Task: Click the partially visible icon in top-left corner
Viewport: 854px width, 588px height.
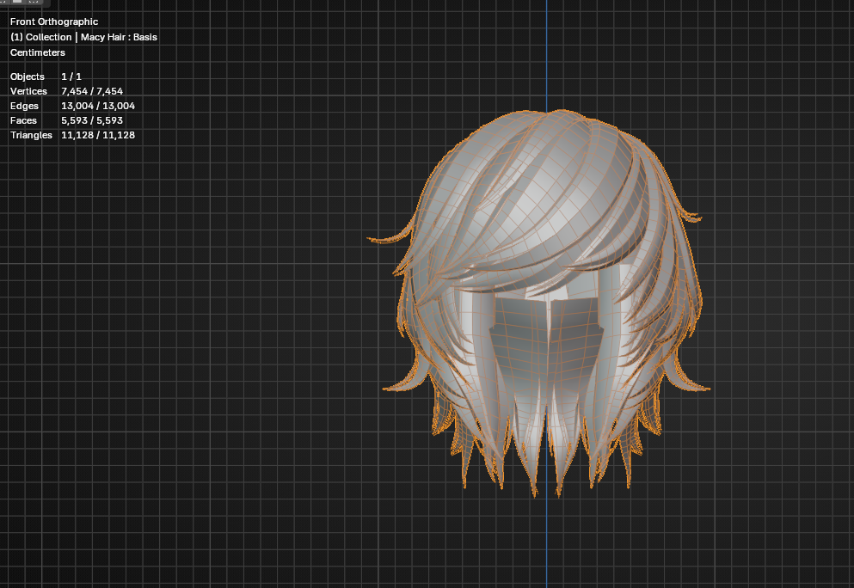Action: click(17, 3)
